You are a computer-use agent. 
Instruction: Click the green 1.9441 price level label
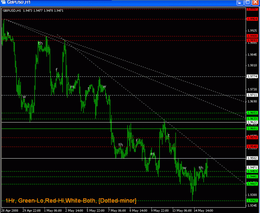(x=252, y=176)
